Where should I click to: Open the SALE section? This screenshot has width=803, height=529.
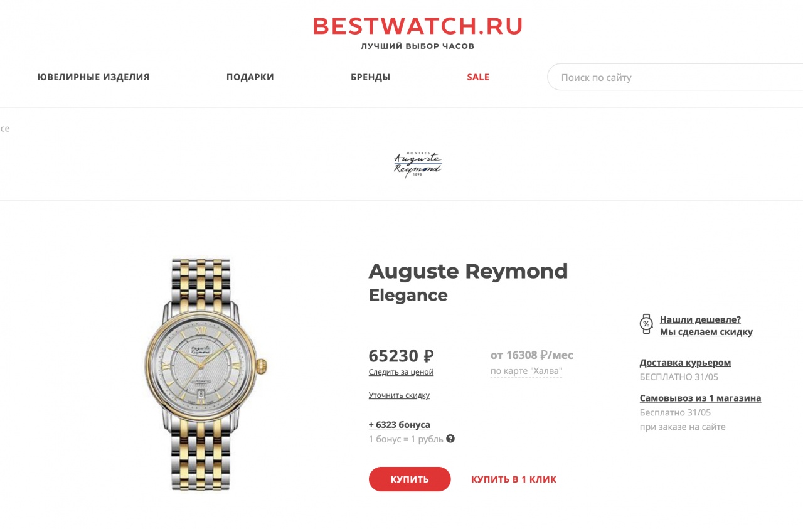coord(478,77)
